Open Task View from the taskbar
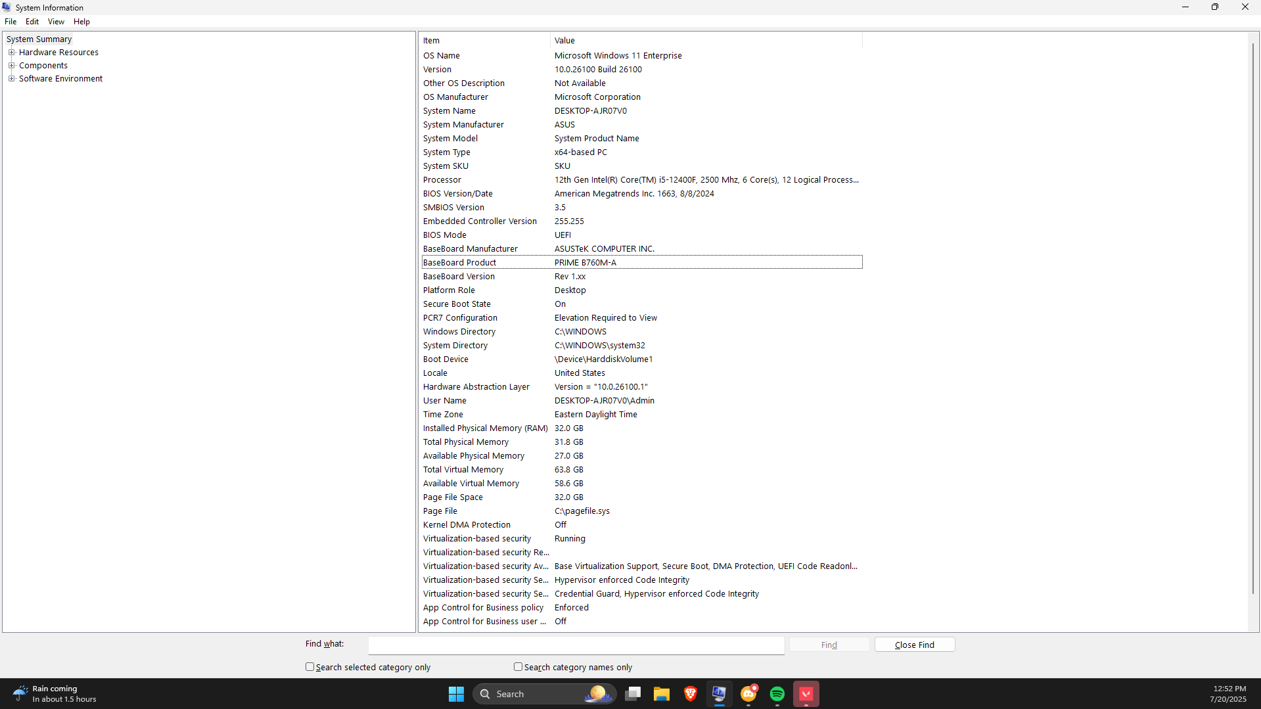The image size is (1261, 709). point(633,694)
